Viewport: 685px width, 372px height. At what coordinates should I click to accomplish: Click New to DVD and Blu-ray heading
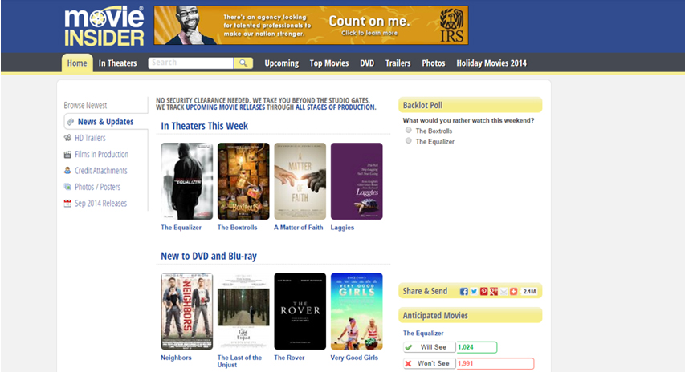(209, 256)
